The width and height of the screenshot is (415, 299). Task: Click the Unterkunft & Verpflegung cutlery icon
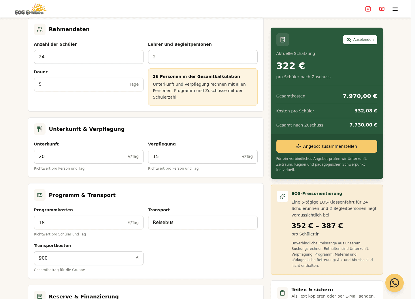click(x=40, y=129)
